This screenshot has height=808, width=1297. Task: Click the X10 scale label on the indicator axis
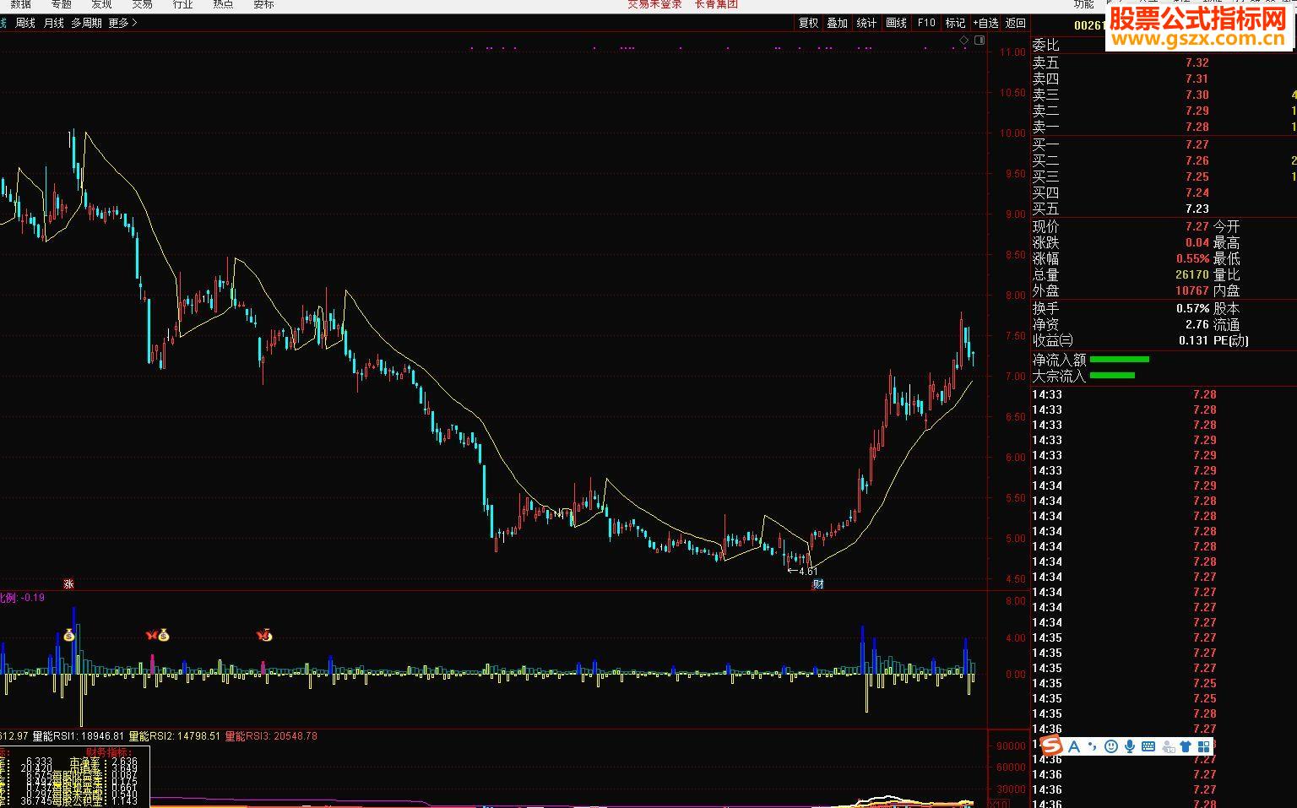[999, 803]
